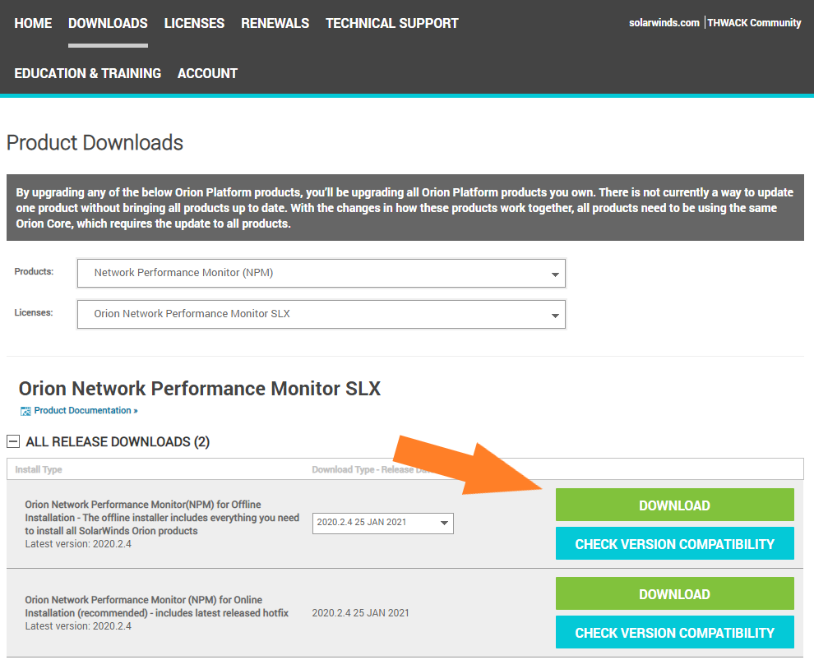Open EDUCATION & TRAINING menu
The height and width of the screenshot is (669, 814).
tap(88, 74)
